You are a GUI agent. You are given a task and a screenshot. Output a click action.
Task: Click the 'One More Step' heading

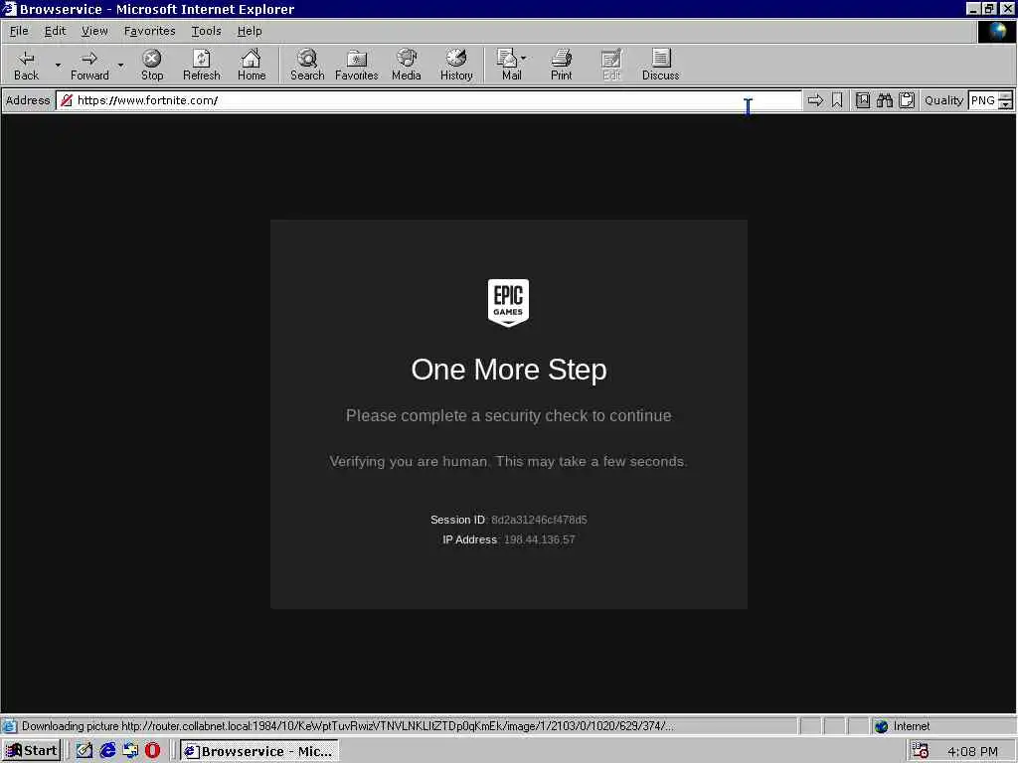[509, 370]
